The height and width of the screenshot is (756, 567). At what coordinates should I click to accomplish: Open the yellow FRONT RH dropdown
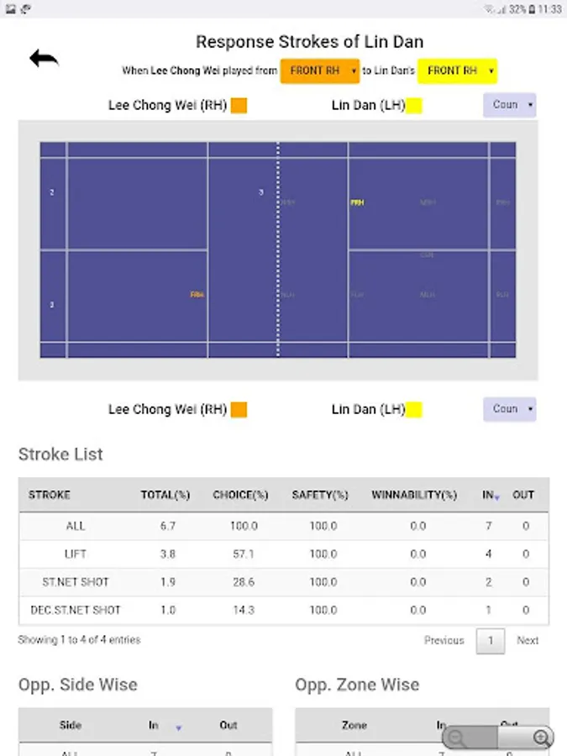pos(457,71)
